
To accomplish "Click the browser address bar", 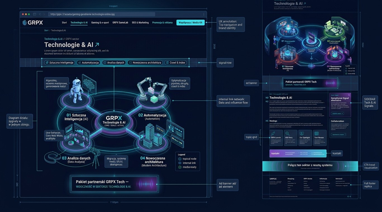I will [x=101, y=14].
